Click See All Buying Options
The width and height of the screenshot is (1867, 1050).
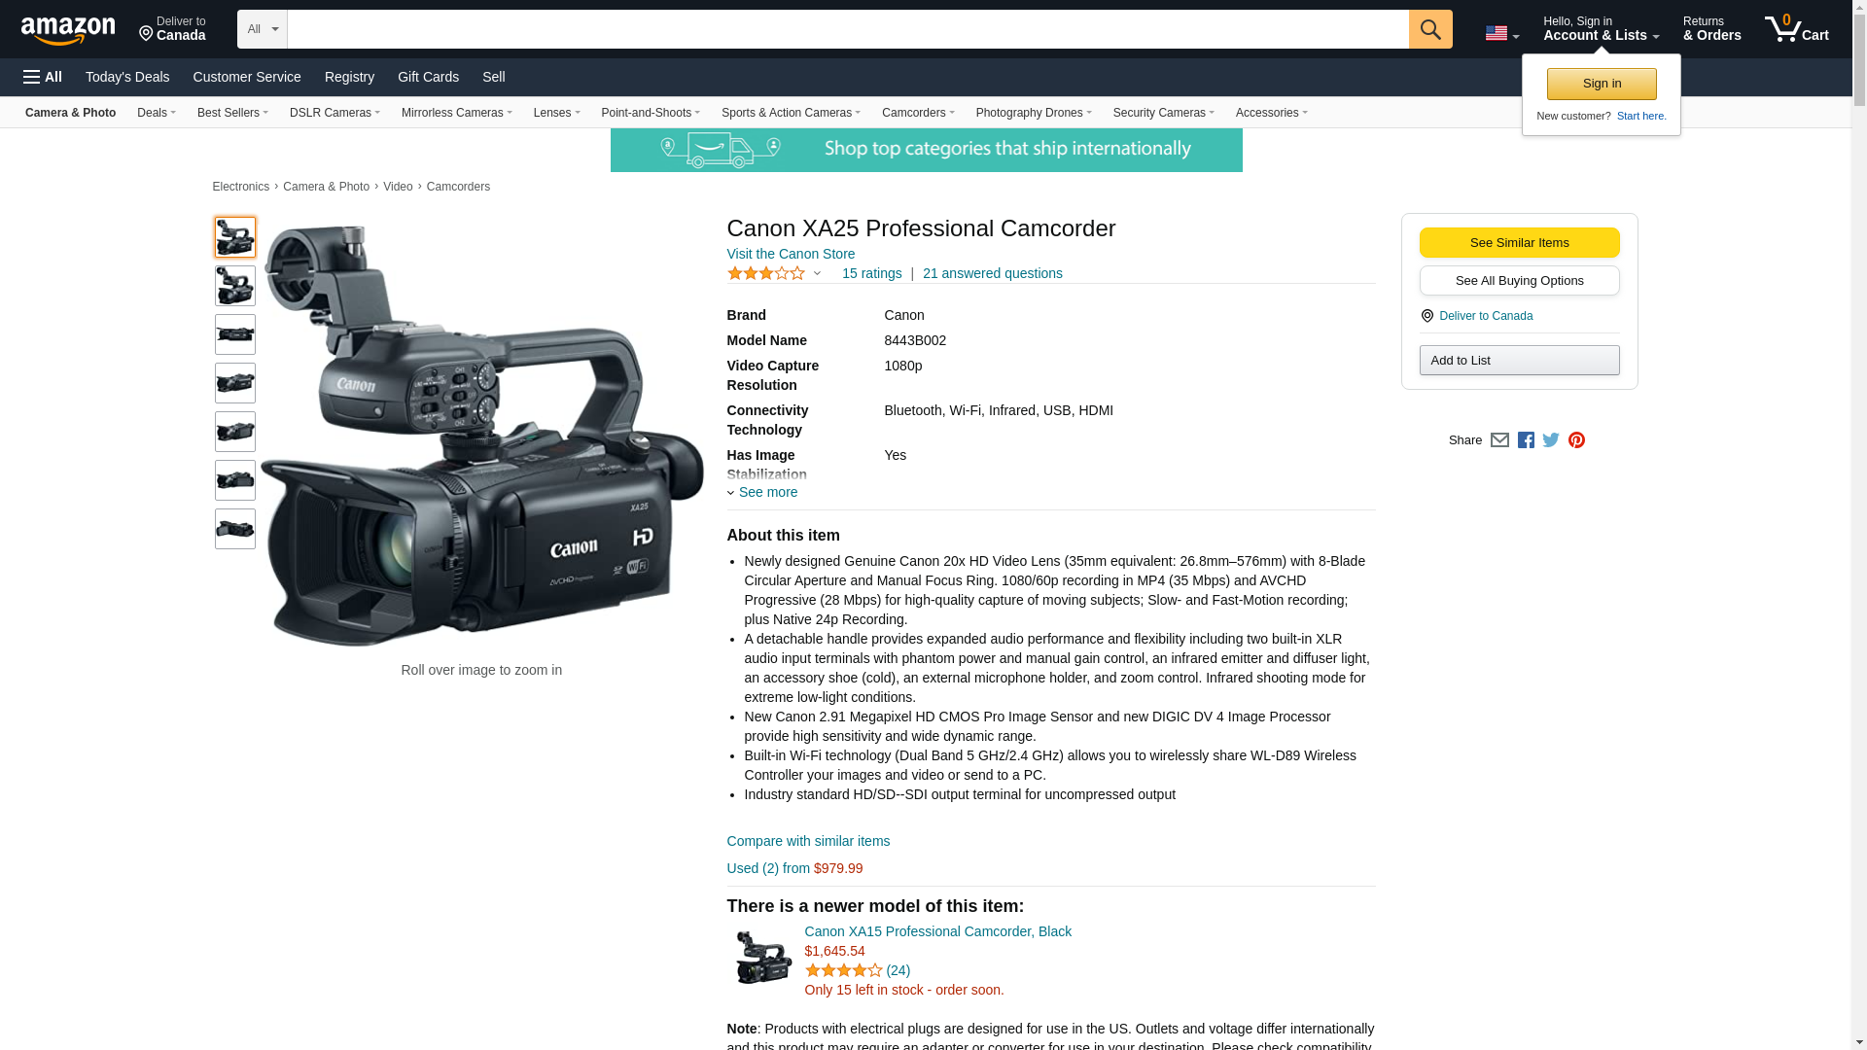coord(1519,280)
